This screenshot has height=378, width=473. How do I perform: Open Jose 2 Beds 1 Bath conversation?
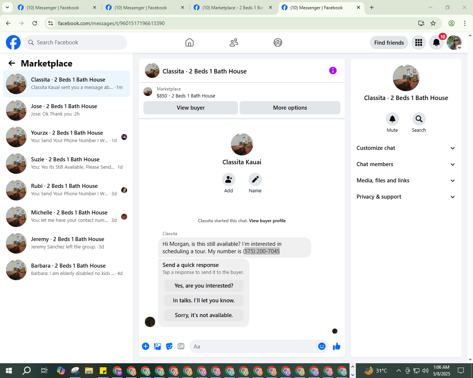point(67,110)
